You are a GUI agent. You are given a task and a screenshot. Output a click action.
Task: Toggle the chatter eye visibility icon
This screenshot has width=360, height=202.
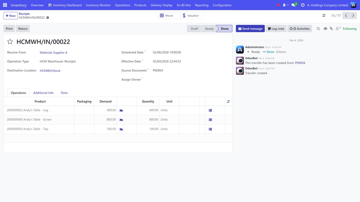(x=325, y=28)
